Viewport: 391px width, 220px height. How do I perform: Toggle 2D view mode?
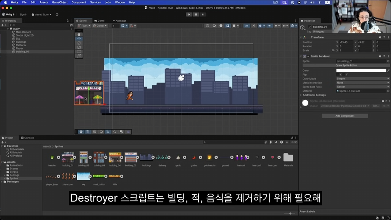pos(246,26)
